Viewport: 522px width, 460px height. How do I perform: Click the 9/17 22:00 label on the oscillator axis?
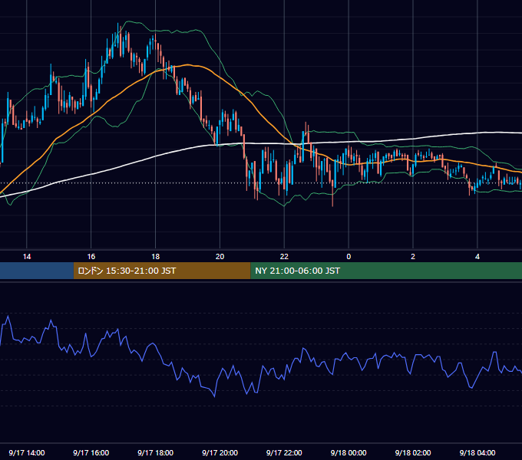click(284, 452)
